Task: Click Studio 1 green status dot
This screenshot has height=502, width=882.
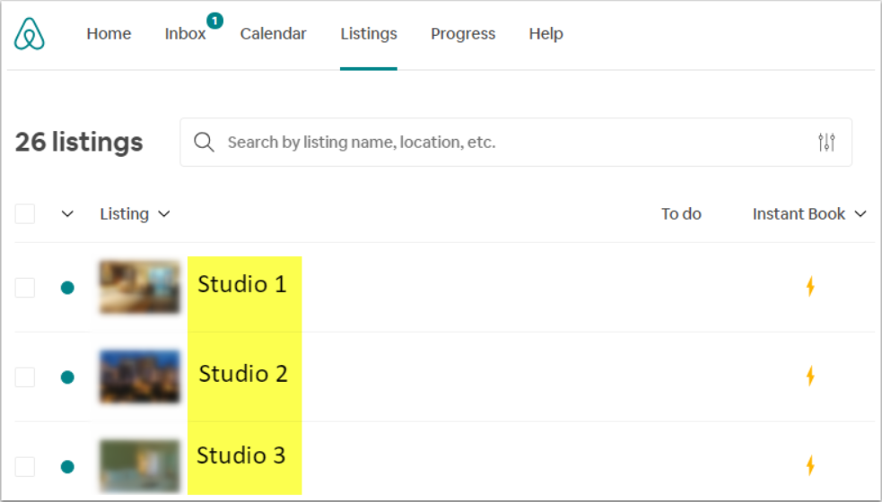Action: [x=67, y=288]
